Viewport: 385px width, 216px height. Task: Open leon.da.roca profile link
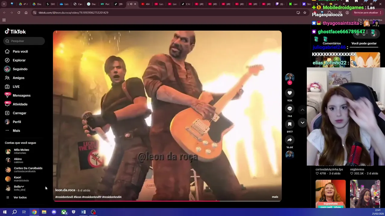point(65,190)
